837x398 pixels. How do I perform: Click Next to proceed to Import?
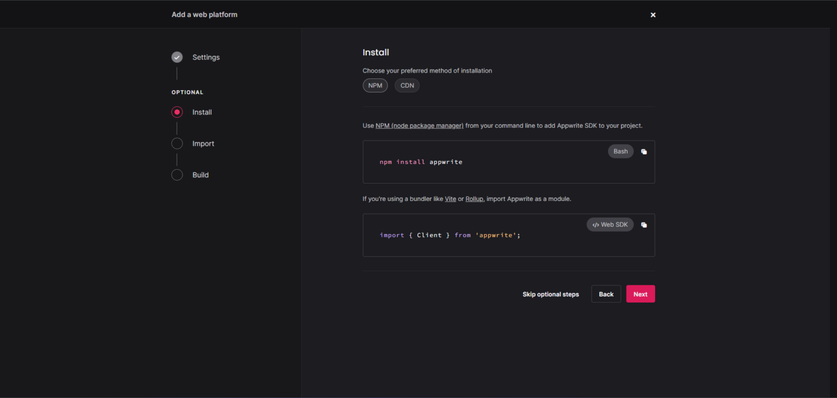pyautogui.click(x=640, y=293)
